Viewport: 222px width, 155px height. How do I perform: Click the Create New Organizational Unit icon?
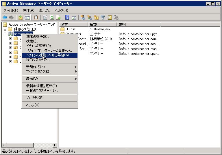pyautogui.click(x=96, y=18)
